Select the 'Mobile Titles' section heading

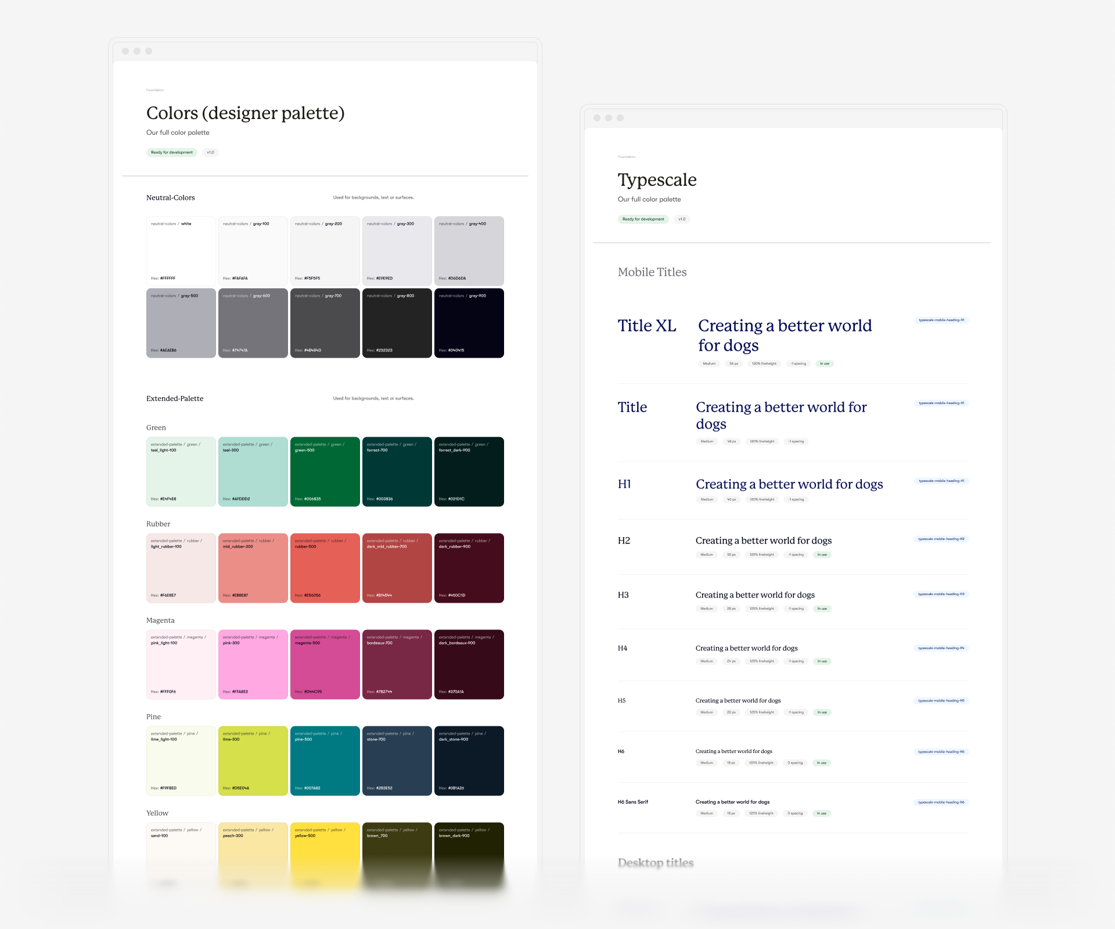(652, 272)
